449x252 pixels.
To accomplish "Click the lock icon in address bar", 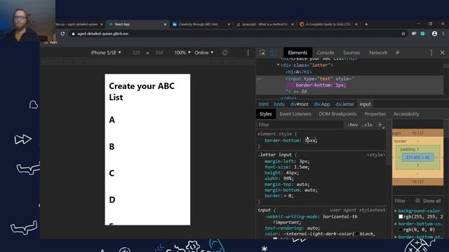I will point(73,34).
